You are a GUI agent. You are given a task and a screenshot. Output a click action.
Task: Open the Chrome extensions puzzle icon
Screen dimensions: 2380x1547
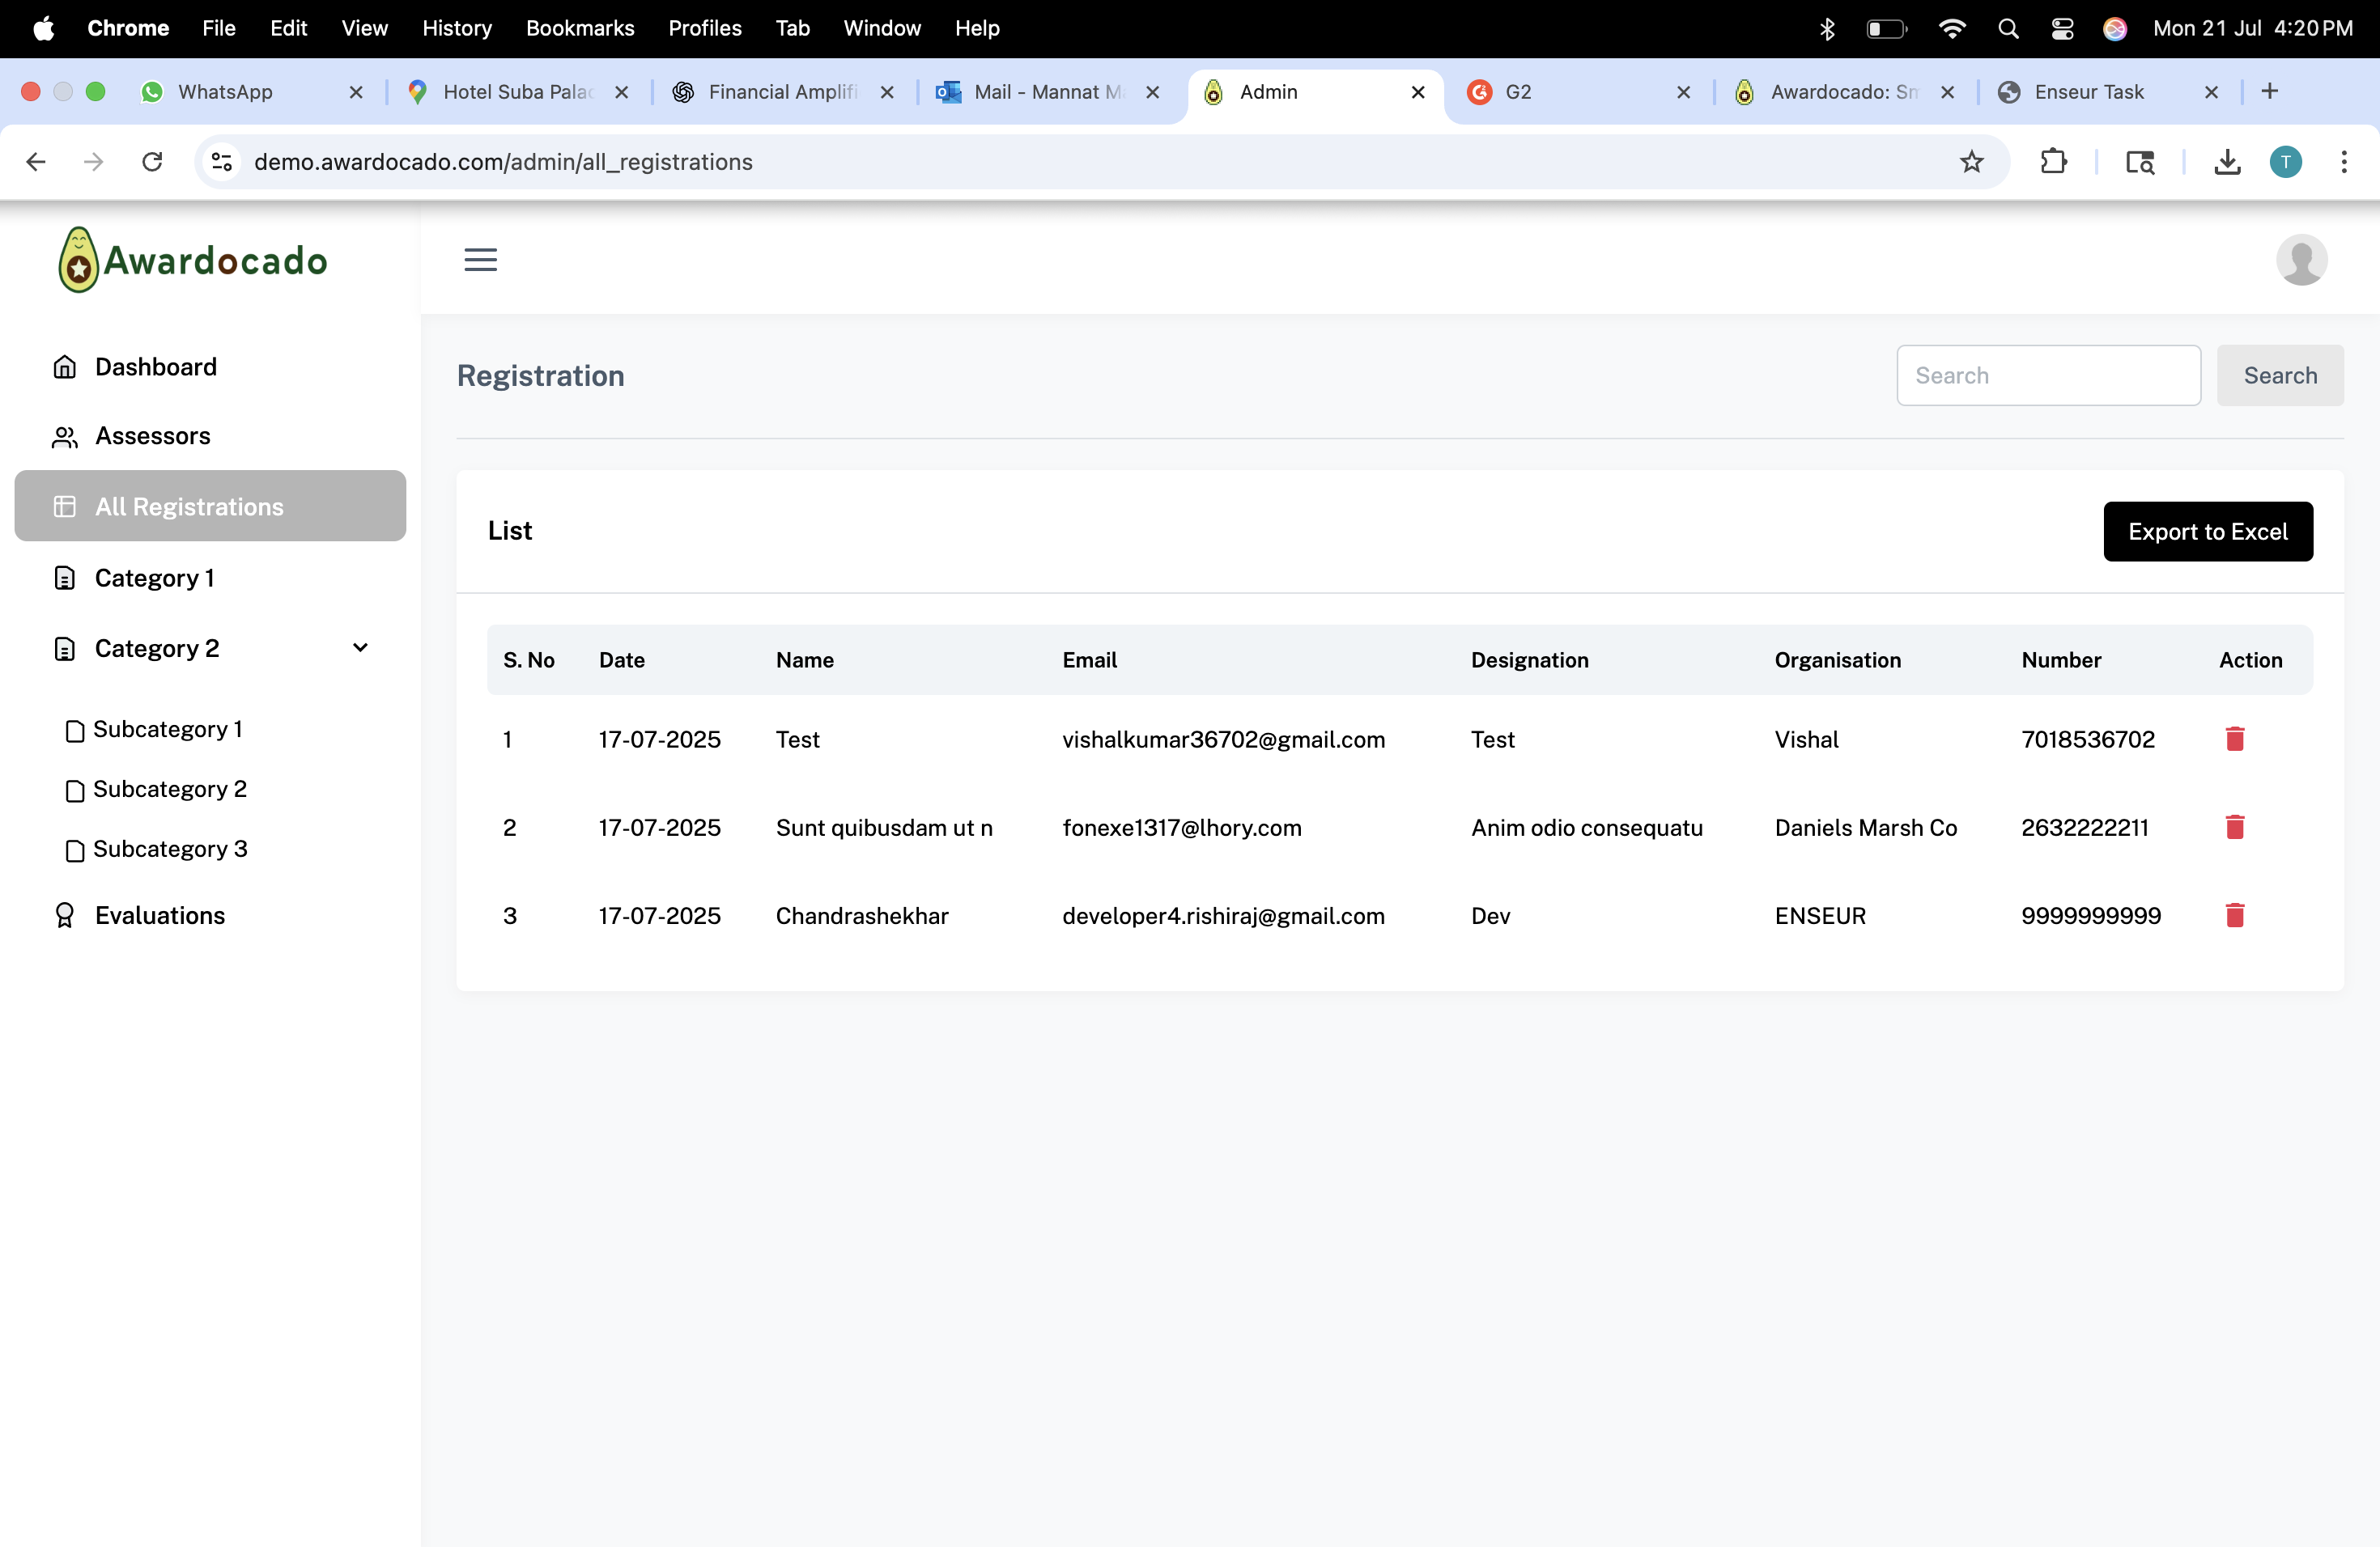(x=2053, y=162)
